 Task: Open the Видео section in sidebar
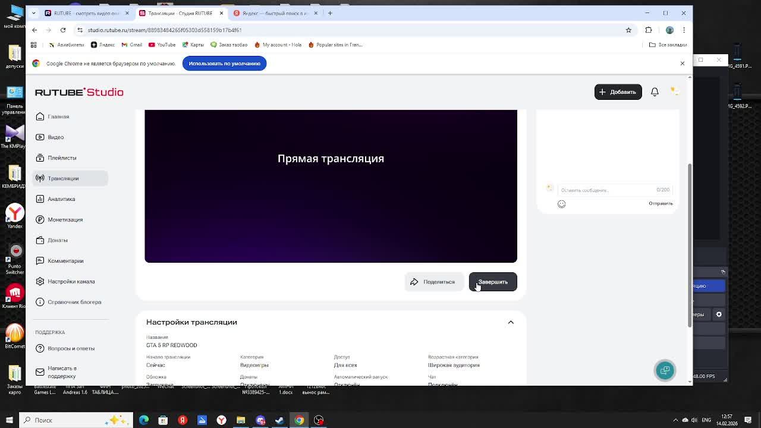70,137
